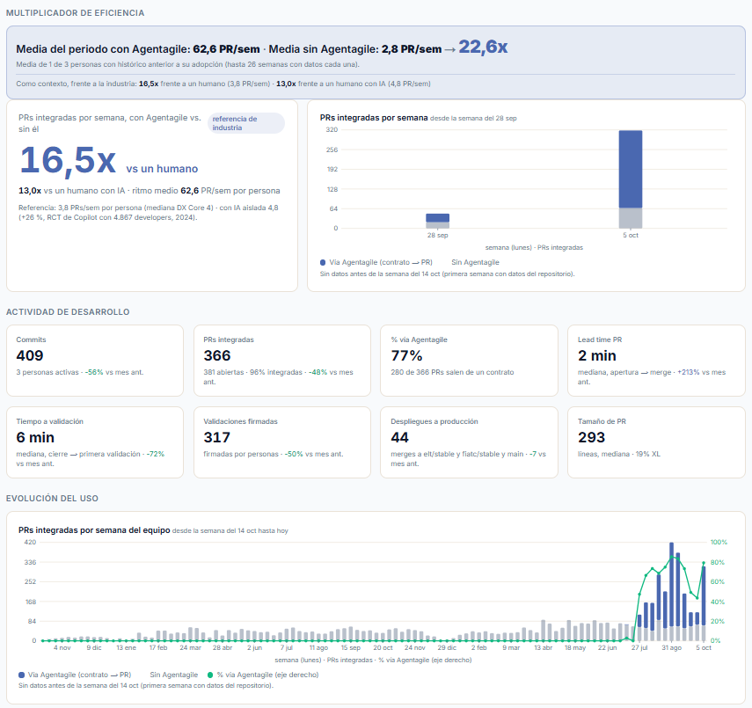This screenshot has height=708, width=752.
Task: Click '280 de 366 PRs salen de un contrato'
Action: pos(452,372)
